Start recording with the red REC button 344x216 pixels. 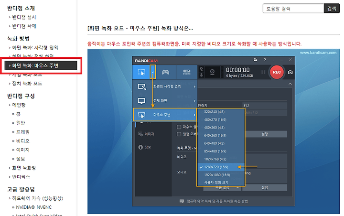pos(277,72)
